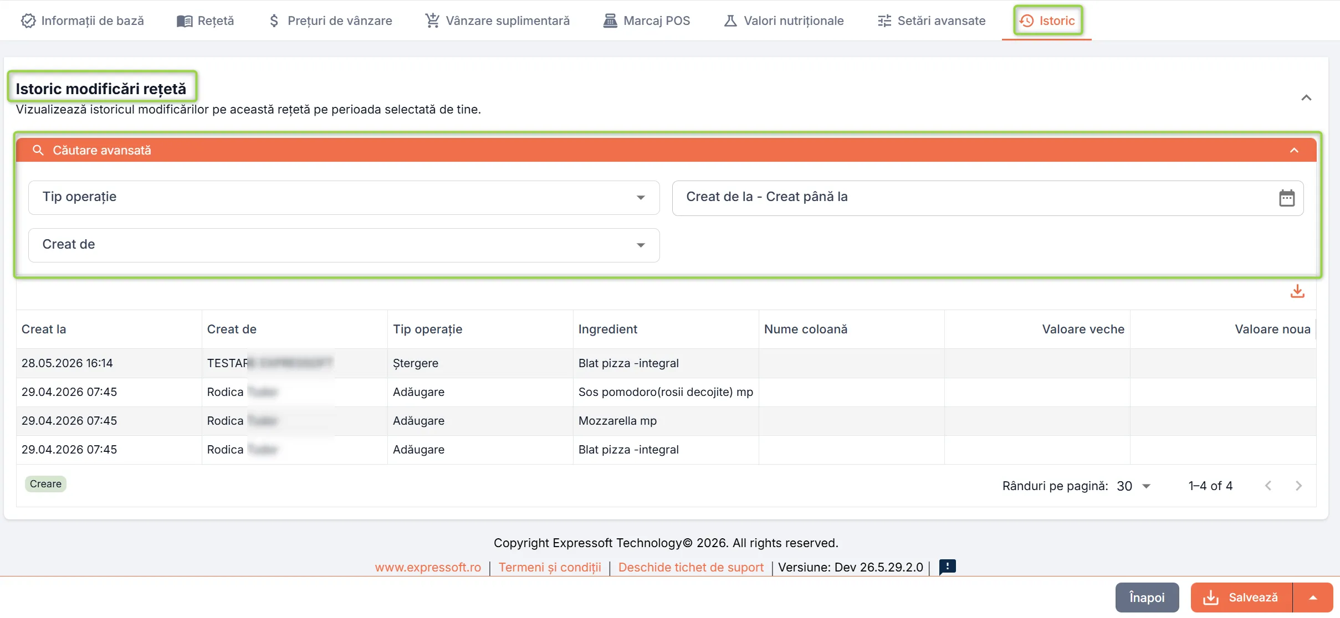Open the calendar date picker icon
The height and width of the screenshot is (618, 1340).
(1286, 198)
